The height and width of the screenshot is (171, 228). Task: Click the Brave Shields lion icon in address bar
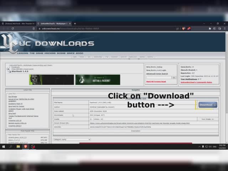click(x=184, y=28)
